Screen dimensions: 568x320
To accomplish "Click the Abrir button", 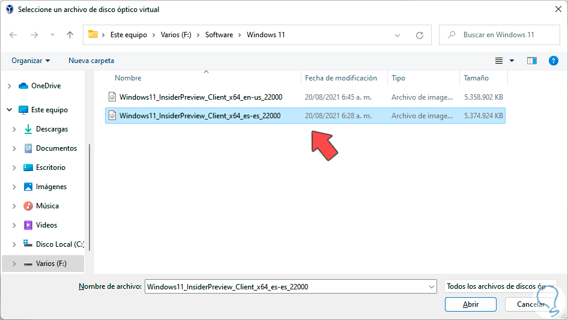I will coord(471,304).
